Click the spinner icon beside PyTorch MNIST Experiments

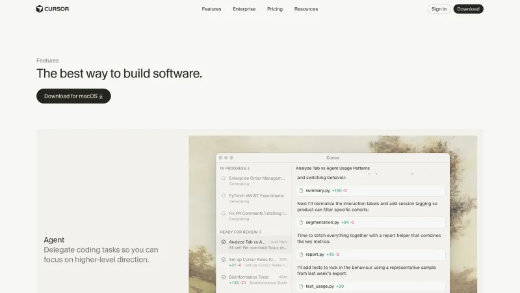pyautogui.click(x=224, y=196)
